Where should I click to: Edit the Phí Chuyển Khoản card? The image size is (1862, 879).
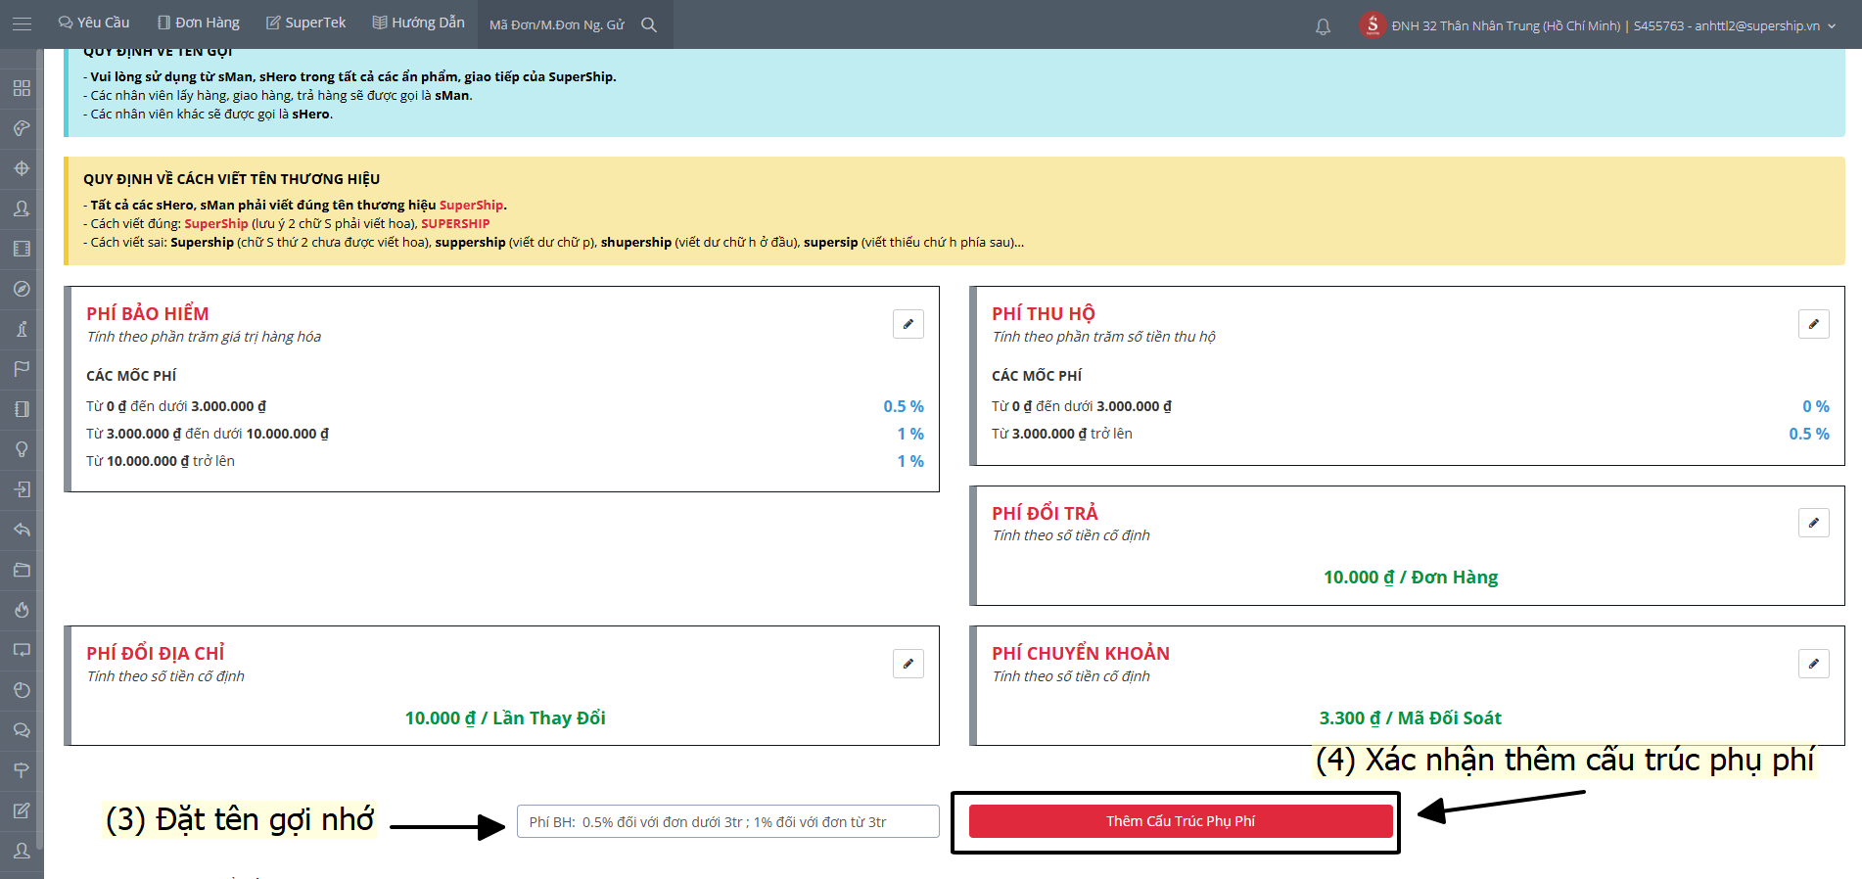coord(1813,664)
